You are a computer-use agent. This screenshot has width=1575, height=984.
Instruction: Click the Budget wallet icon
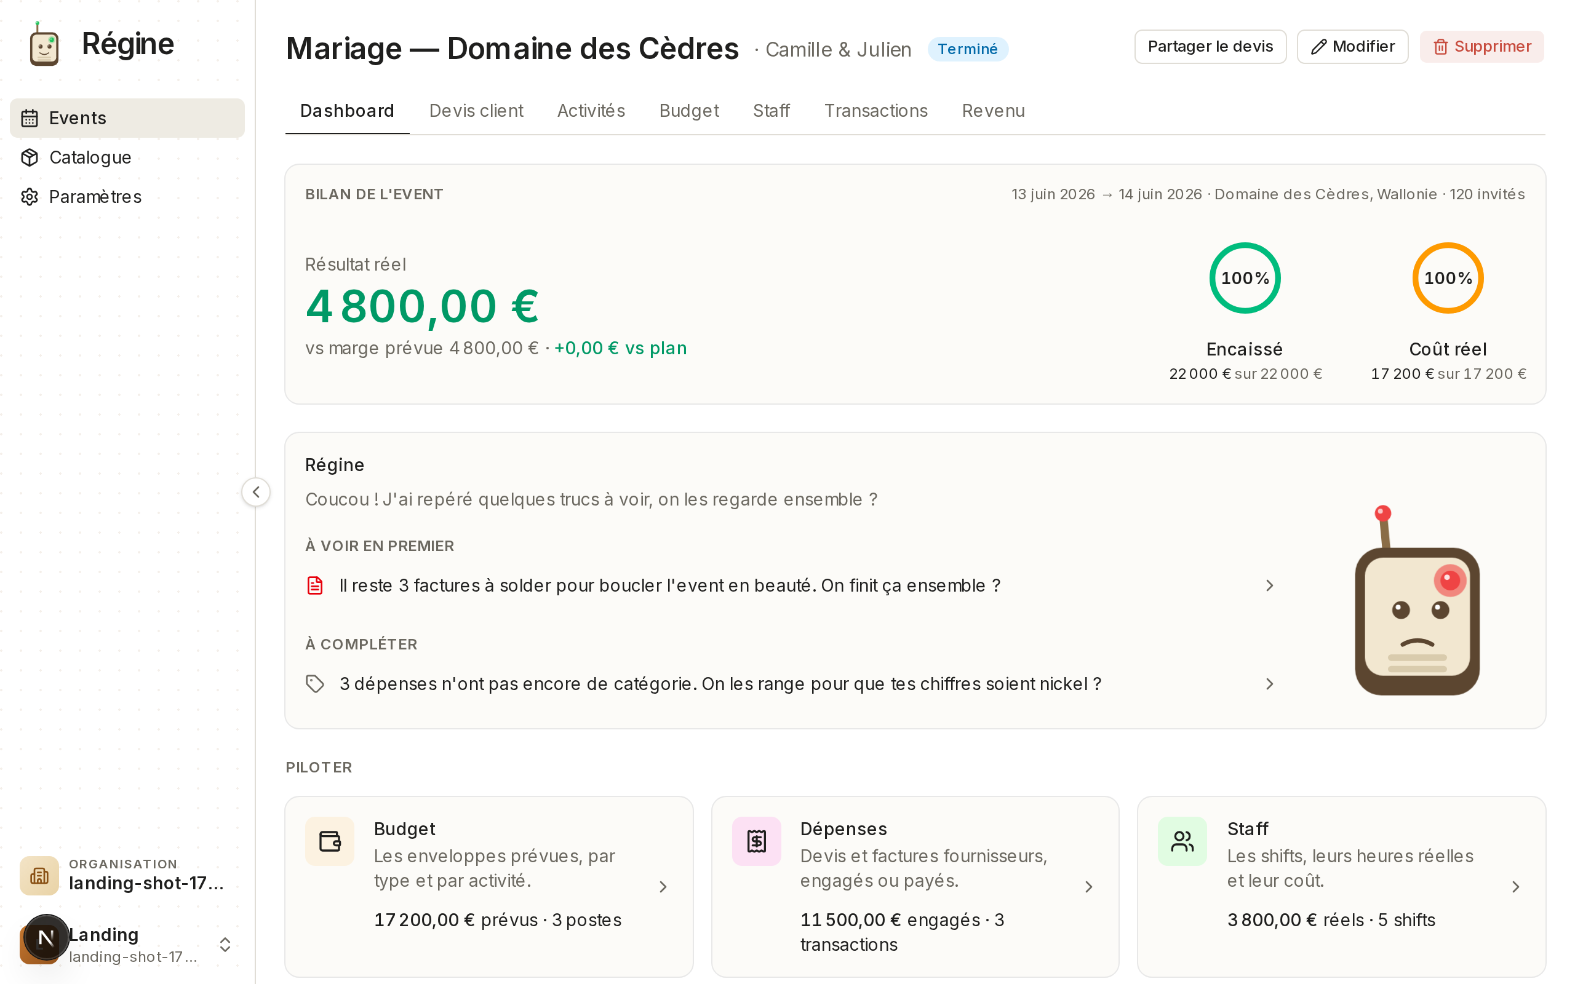330,841
